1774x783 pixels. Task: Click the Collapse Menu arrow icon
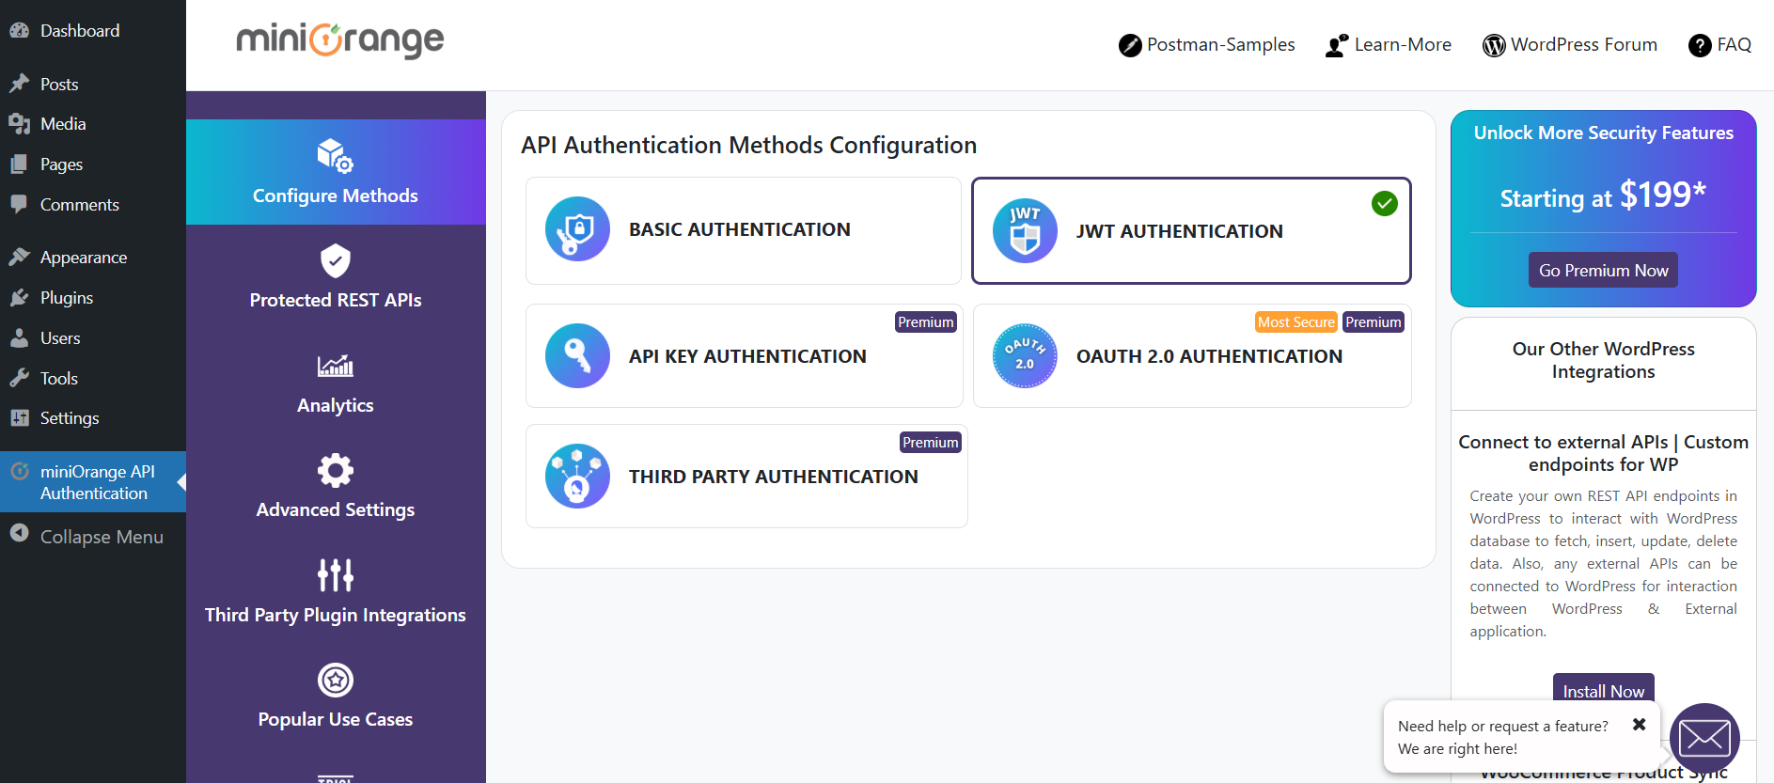19,534
